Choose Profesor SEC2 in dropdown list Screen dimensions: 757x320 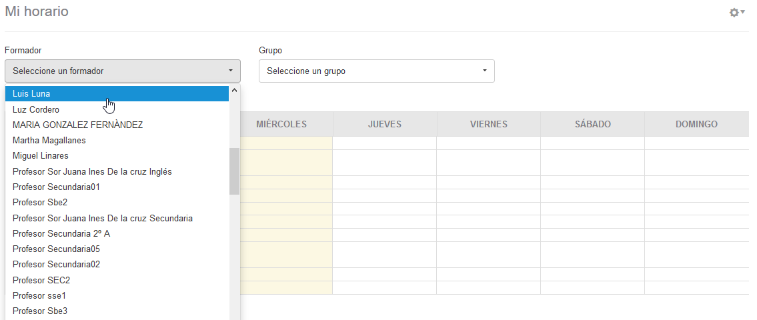[41, 280]
